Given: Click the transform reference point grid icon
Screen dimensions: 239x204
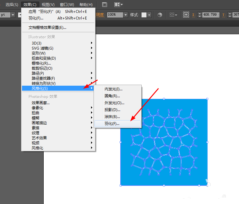Looking at the screenshot, I should pos(186,15).
